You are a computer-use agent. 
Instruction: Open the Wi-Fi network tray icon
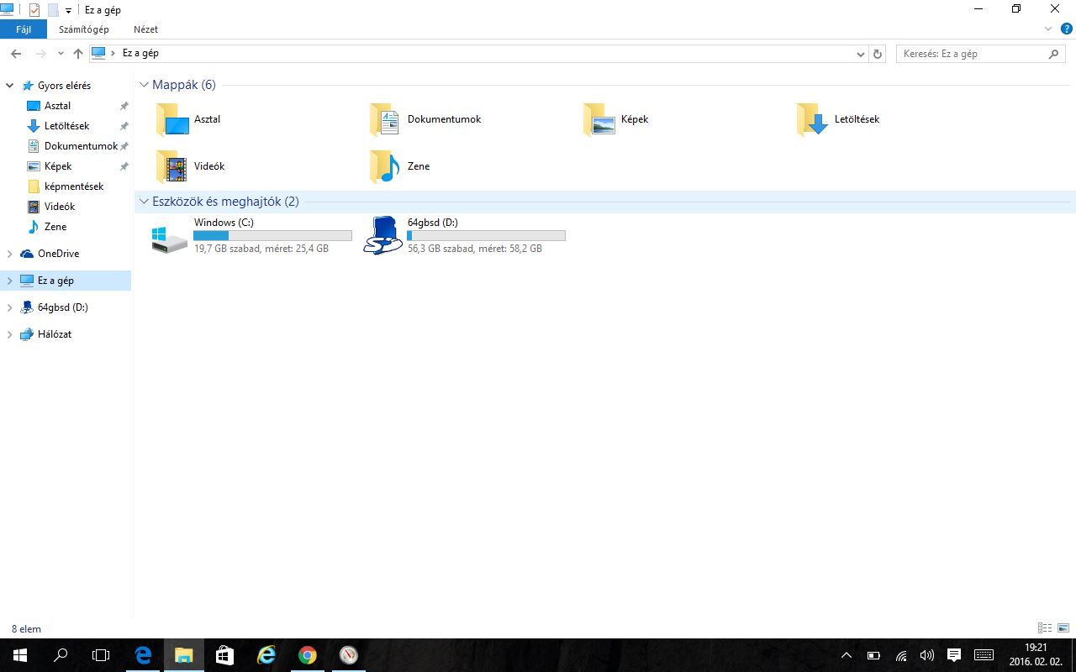click(900, 655)
